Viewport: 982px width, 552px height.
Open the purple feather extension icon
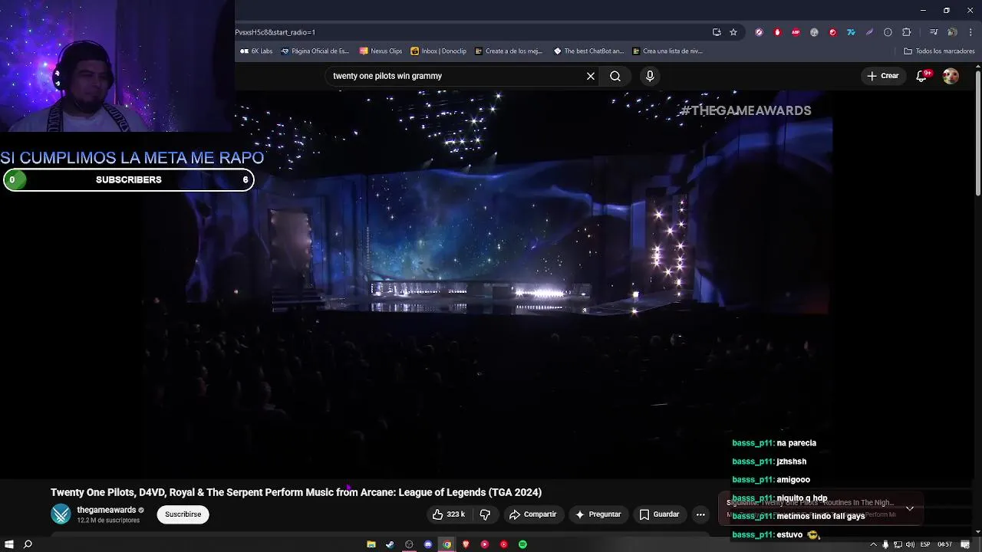[869, 32]
